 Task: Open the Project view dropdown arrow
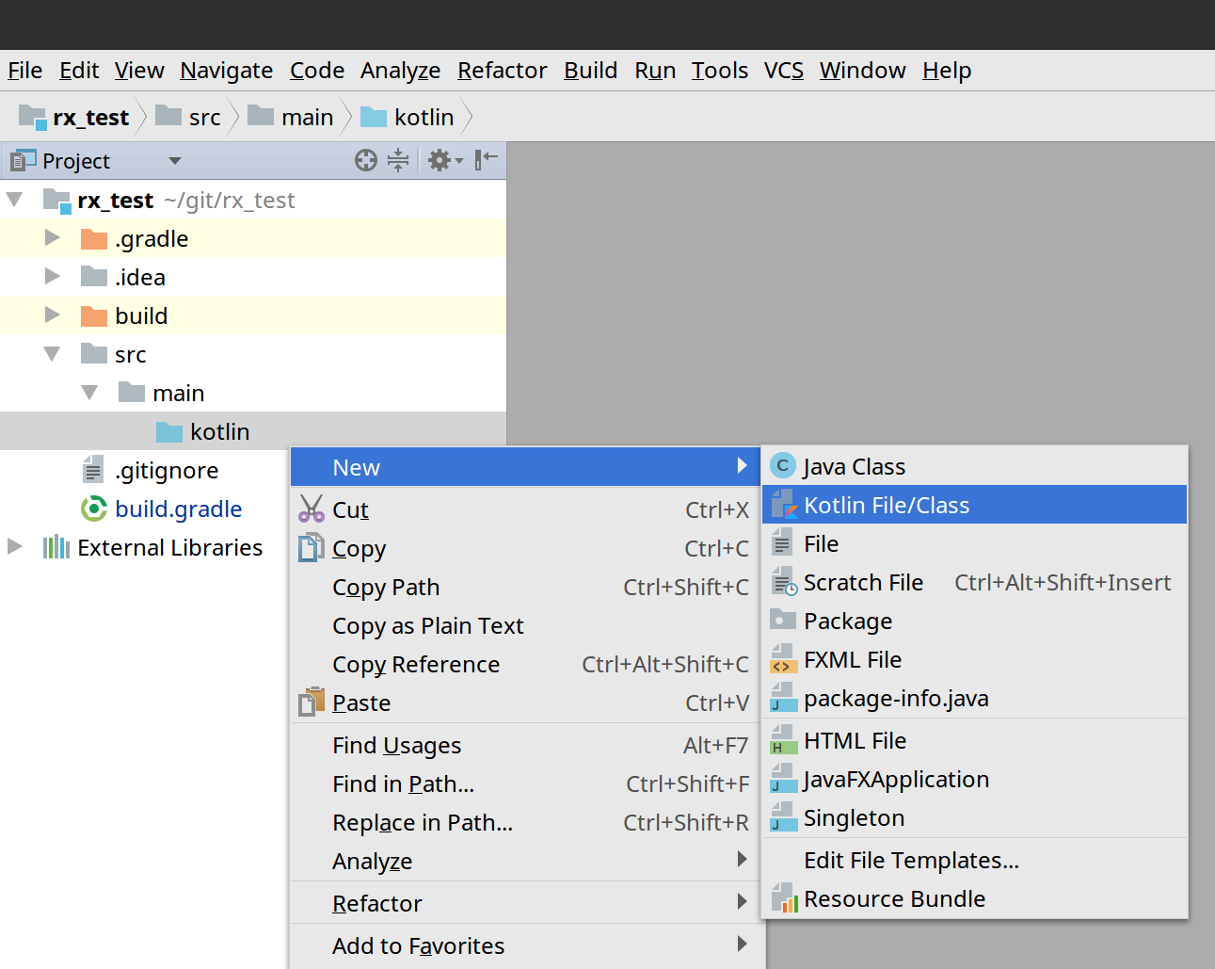[175, 161]
